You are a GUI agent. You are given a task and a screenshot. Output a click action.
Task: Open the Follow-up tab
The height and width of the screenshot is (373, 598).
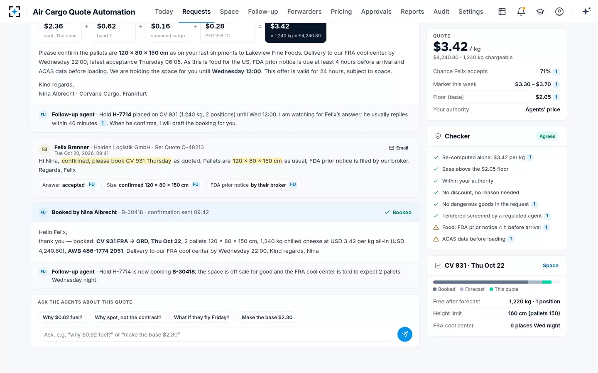[x=263, y=12]
